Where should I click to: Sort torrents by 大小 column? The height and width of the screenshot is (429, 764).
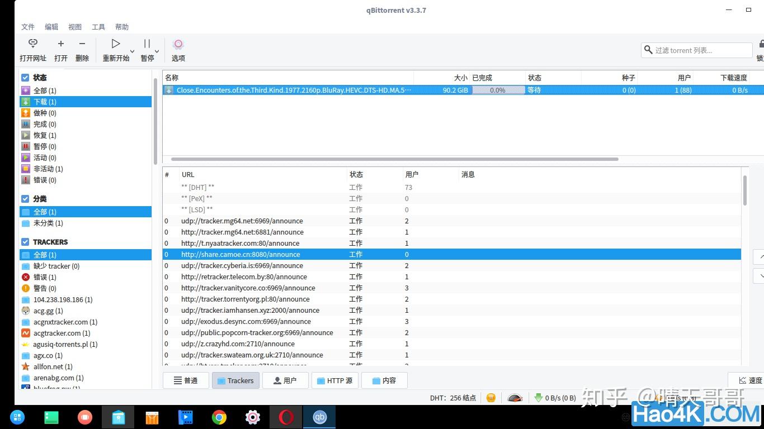click(x=442, y=78)
